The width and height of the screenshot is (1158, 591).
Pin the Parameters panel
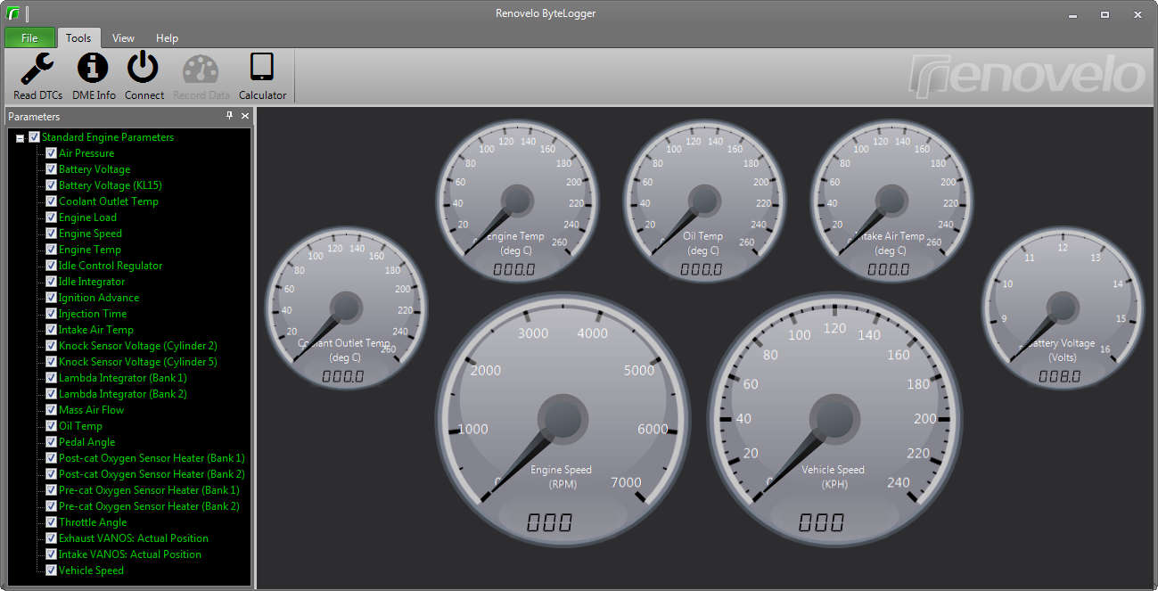point(229,116)
